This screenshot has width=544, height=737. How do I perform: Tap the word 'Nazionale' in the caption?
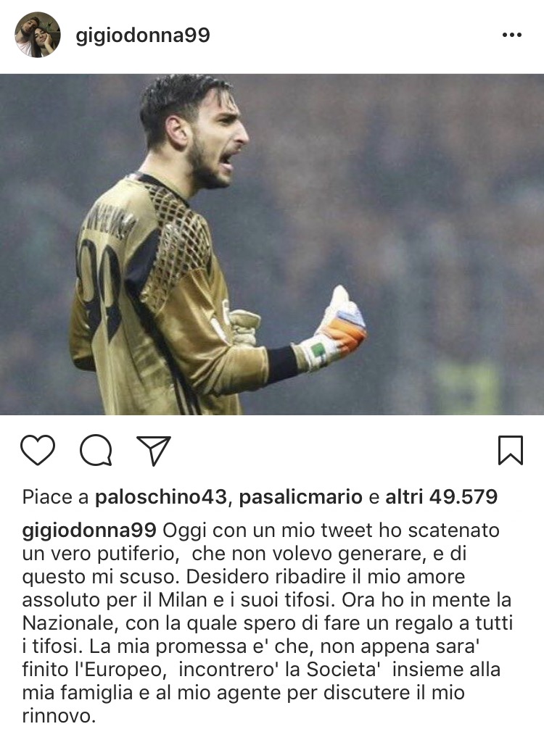pos(68,623)
